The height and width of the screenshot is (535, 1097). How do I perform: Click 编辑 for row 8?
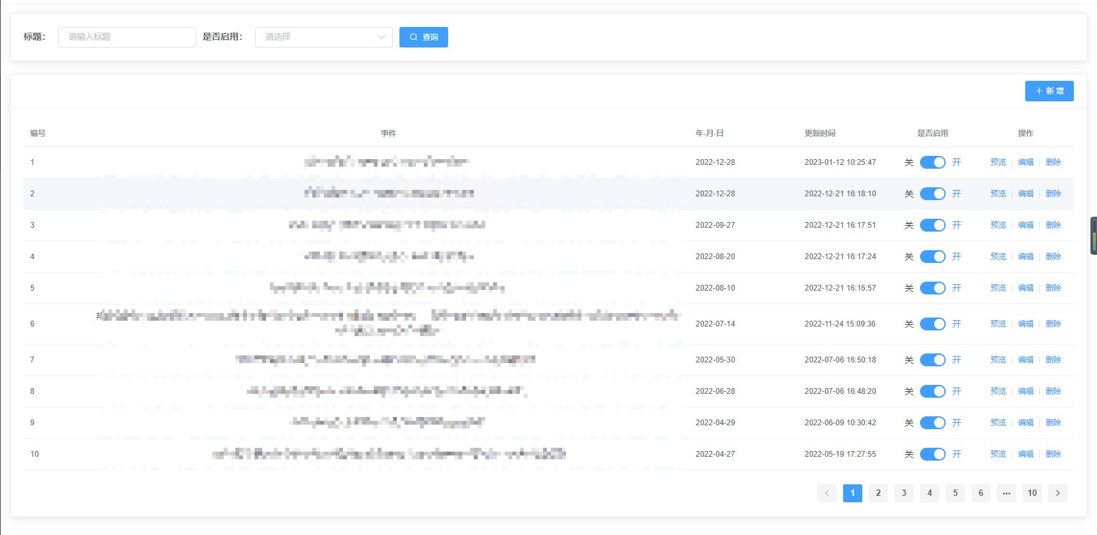click(x=1026, y=391)
